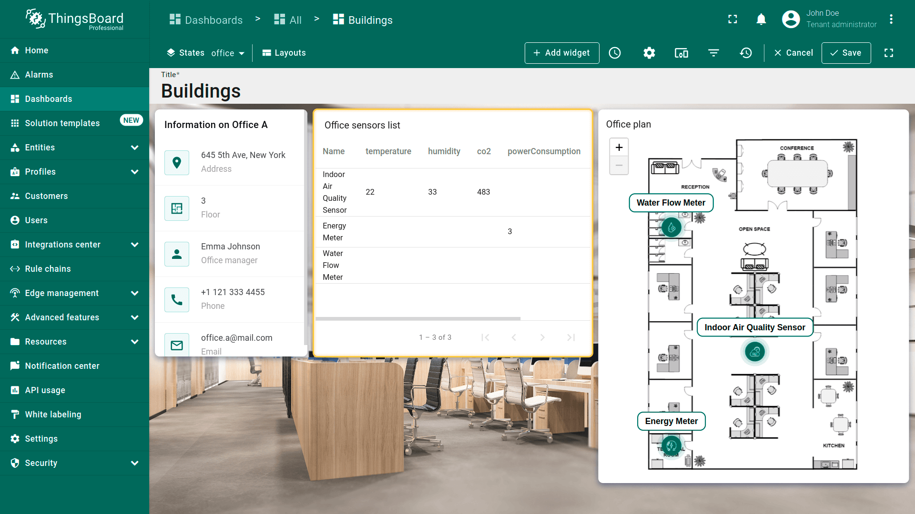Image resolution: width=915 pixels, height=514 pixels.
Task: Toggle dashboard fullscreen next to Save
Action: coord(888,53)
